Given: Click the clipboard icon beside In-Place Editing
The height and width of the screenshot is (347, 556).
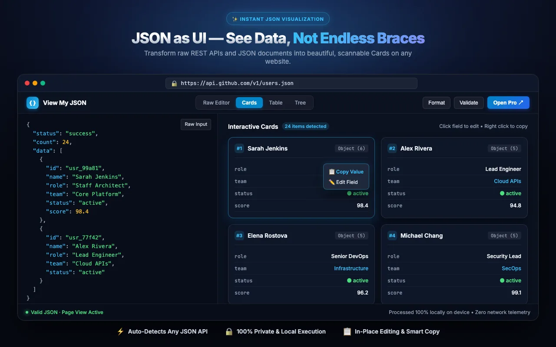Looking at the screenshot, I should [347, 331].
